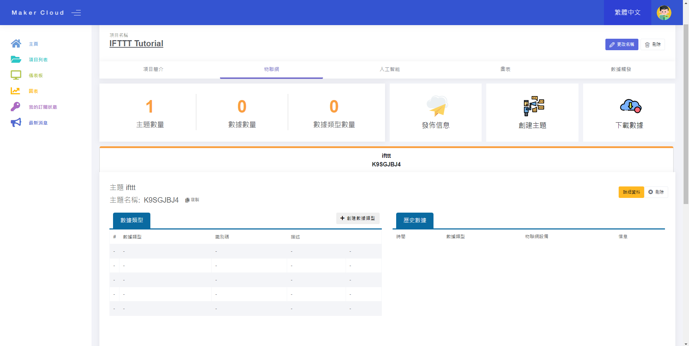Click the page vertical scrollbar
The width and height of the screenshot is (689, 346).
686,115
